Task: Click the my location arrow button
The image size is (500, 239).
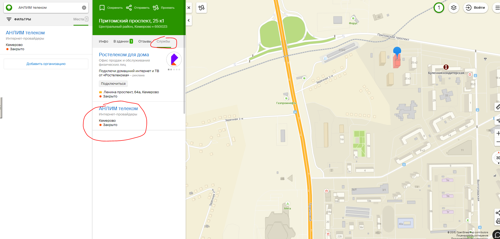Action: (x=498, y=121)
